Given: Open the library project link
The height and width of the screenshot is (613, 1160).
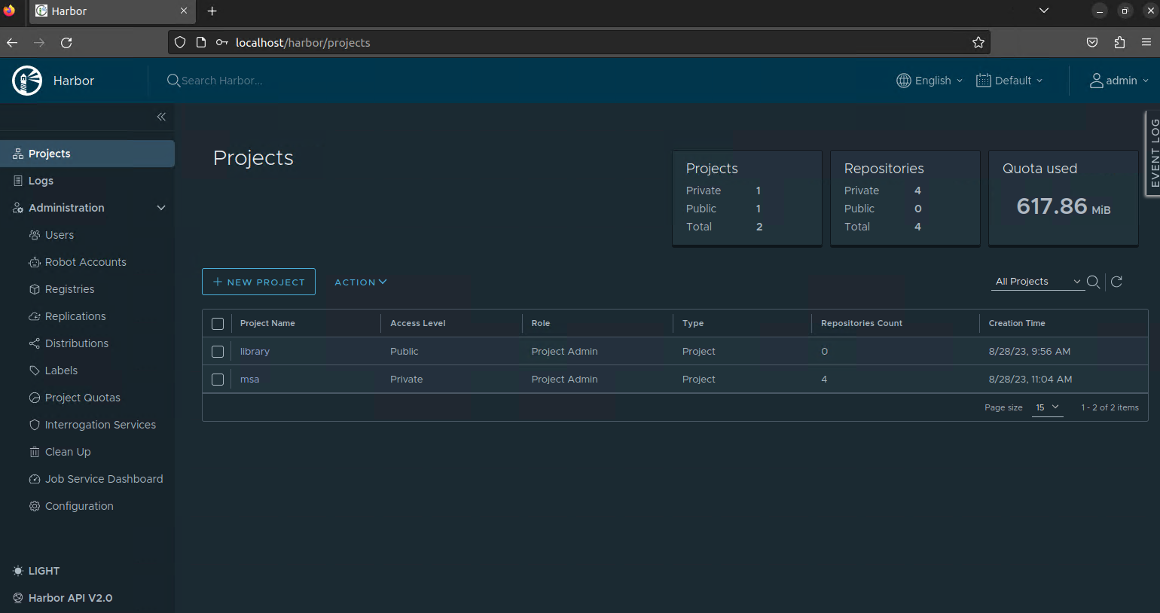Looking at the screenshot, I should [x=255, y=352].
